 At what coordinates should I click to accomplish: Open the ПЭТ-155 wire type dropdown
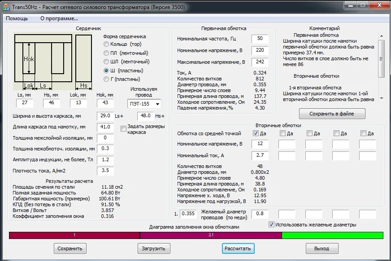click(144, 104)
